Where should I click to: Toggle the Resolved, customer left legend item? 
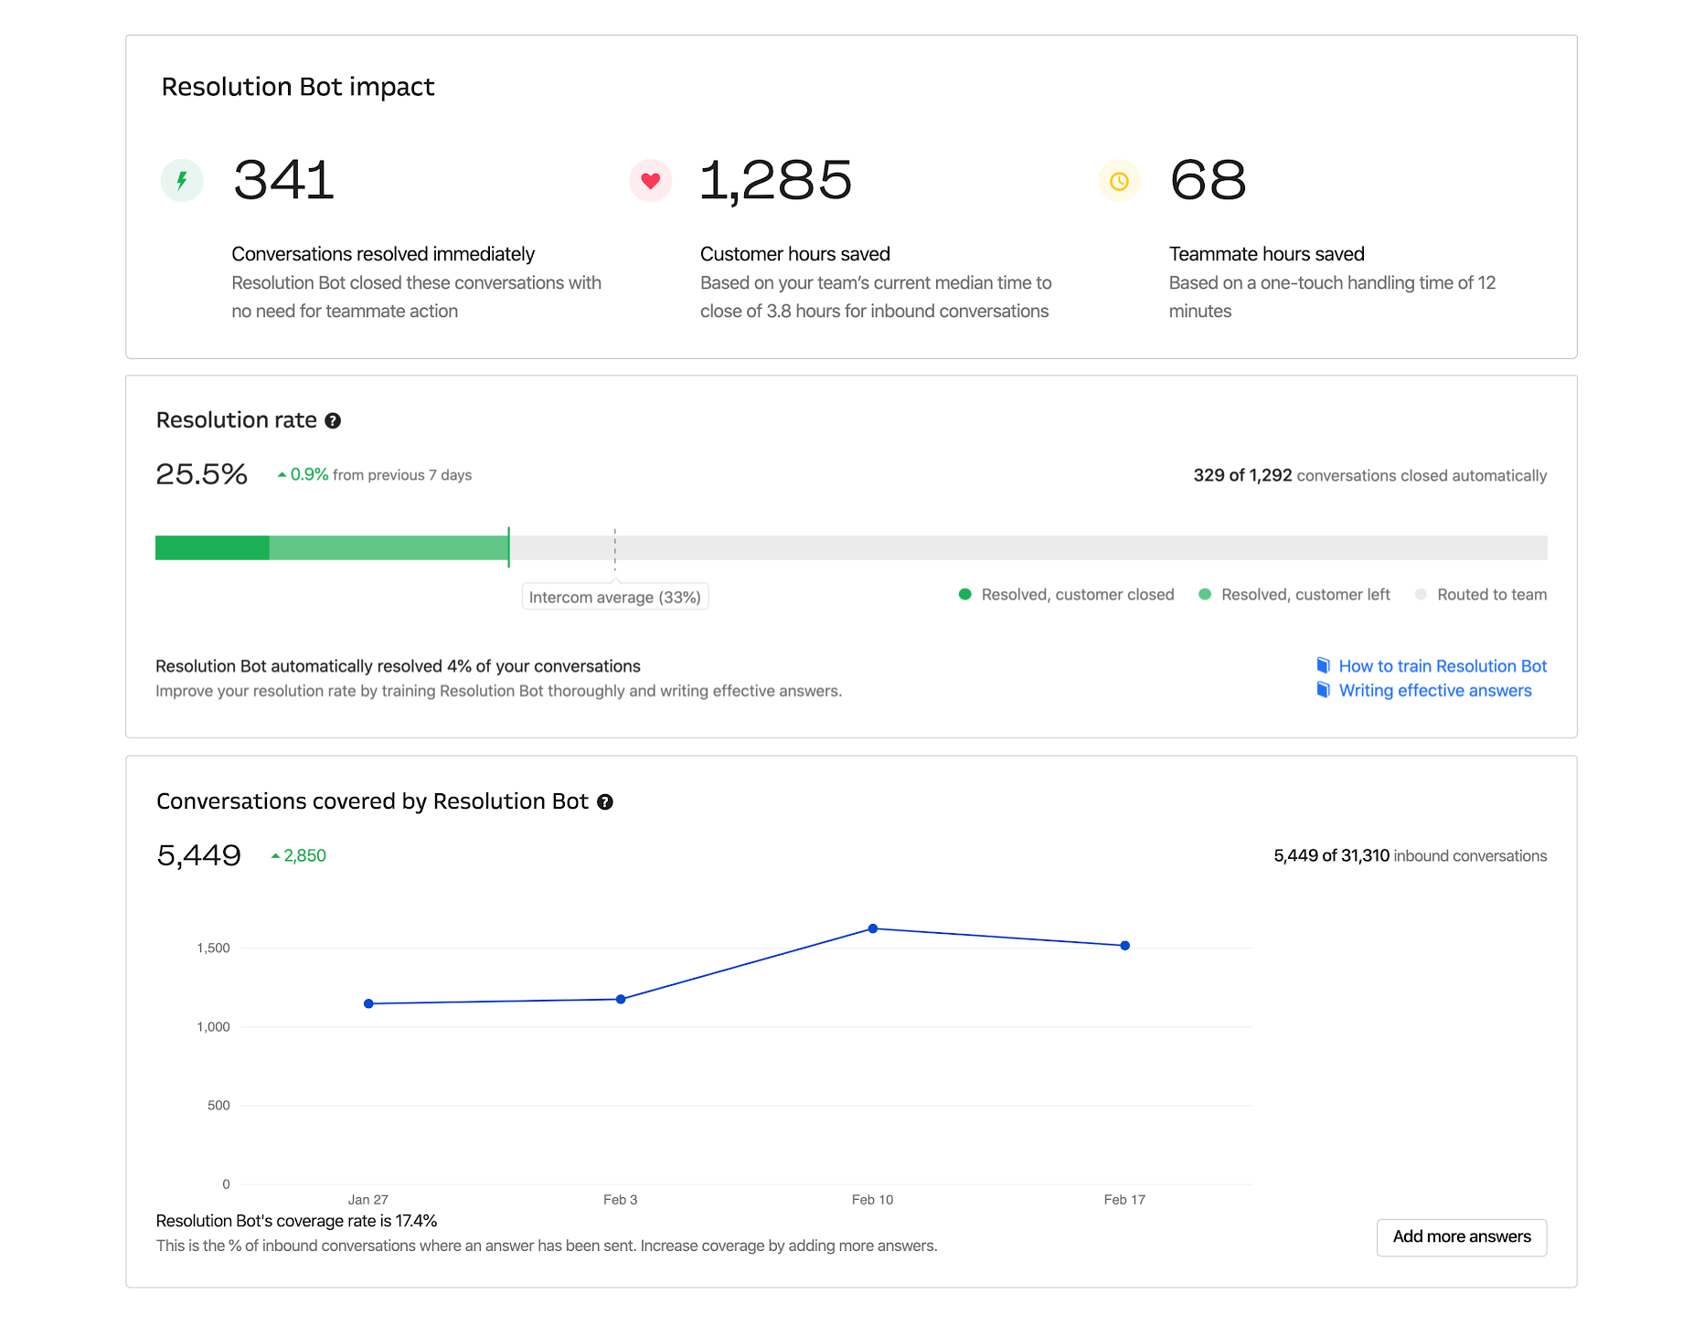(1294, 595)
